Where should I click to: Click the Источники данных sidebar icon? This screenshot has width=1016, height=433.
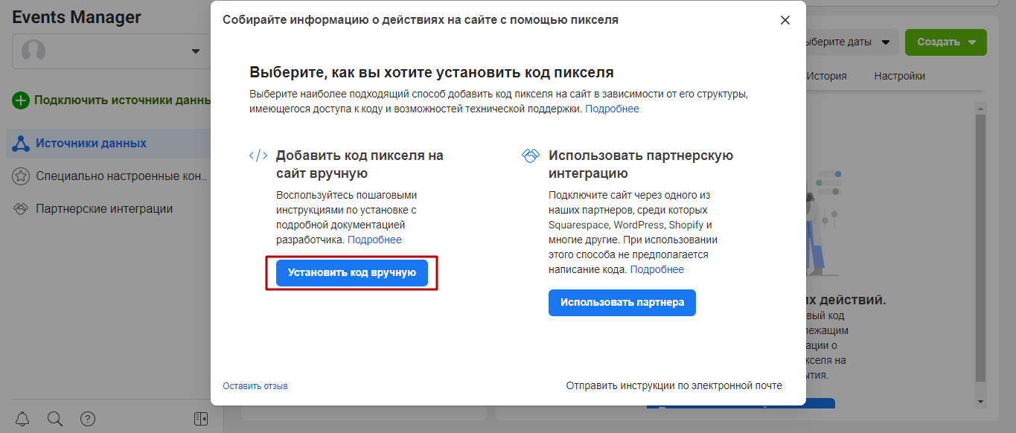(21, 144)
